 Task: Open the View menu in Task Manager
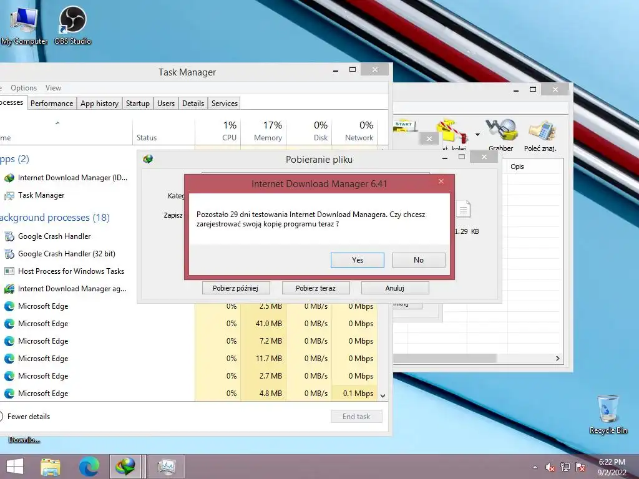[54, 88]
